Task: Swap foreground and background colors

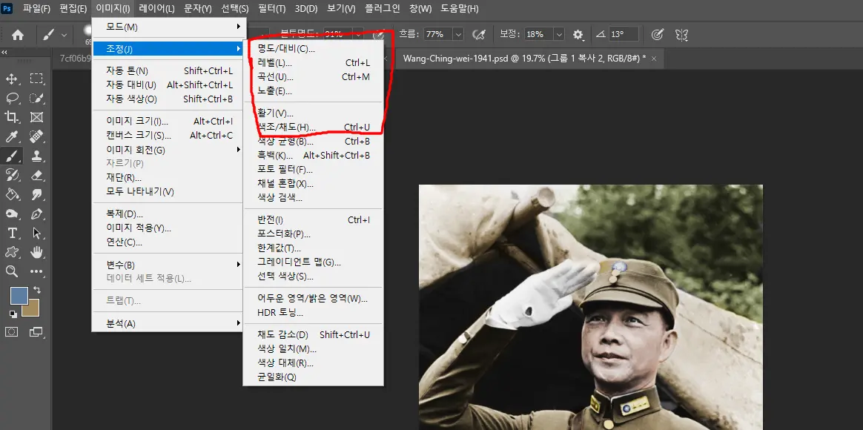Action: coord(37,290)
